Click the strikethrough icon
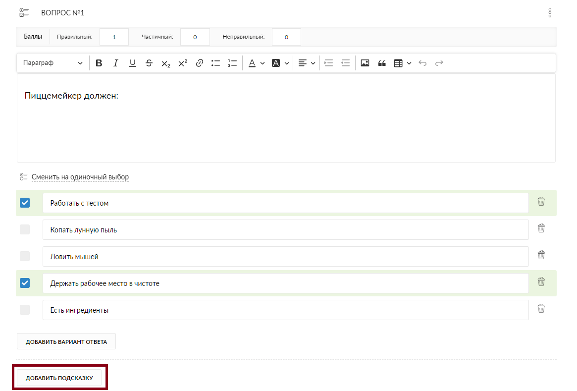 (149, 63)
